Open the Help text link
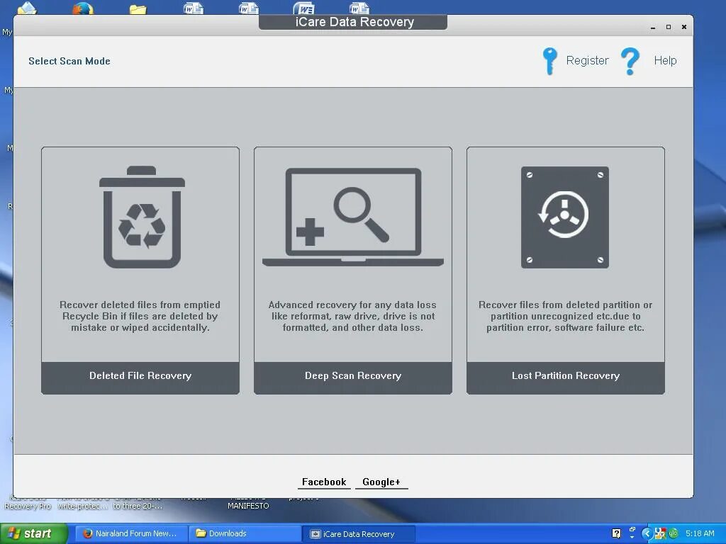The height and width of the screenshot is (544, 726). 665,61
